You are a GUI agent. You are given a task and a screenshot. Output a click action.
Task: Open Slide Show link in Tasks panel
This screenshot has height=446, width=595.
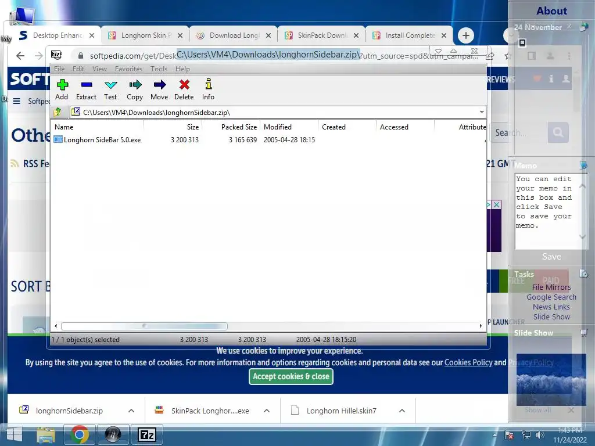coord(551,317)
